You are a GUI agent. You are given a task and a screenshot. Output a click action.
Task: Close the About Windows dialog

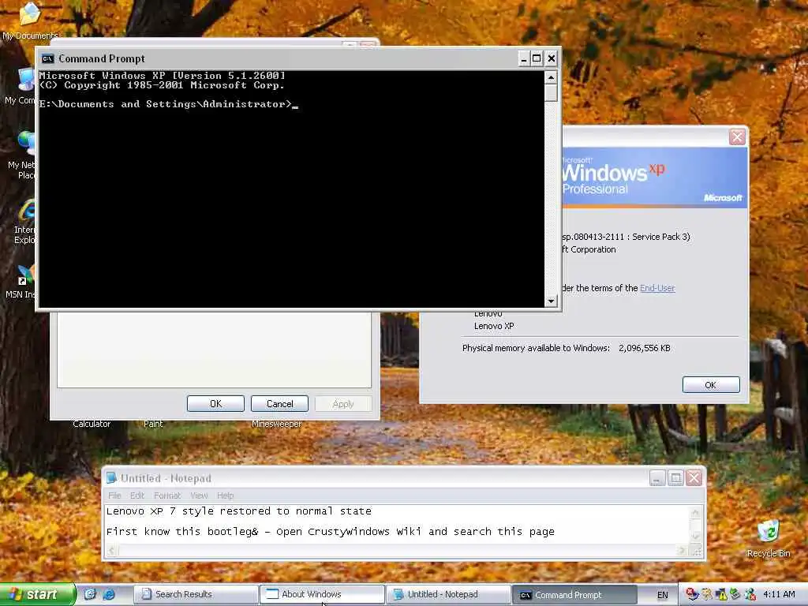[737, 137]
